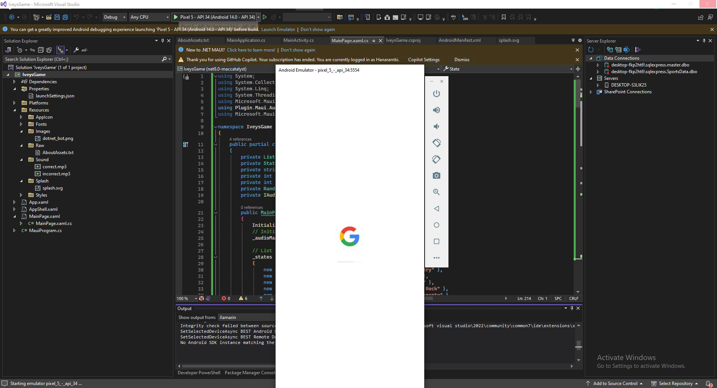
Task: Click the emulator volume down icon
Action: point(436,126)
